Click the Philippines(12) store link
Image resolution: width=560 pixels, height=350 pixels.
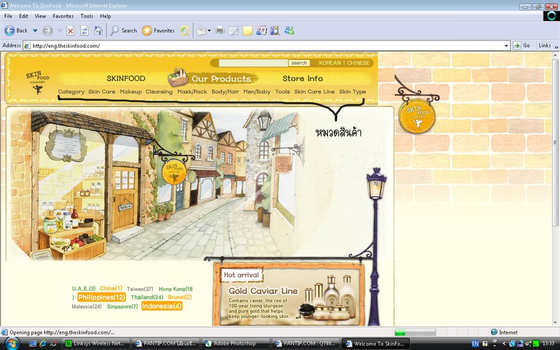tap(102, 297)
